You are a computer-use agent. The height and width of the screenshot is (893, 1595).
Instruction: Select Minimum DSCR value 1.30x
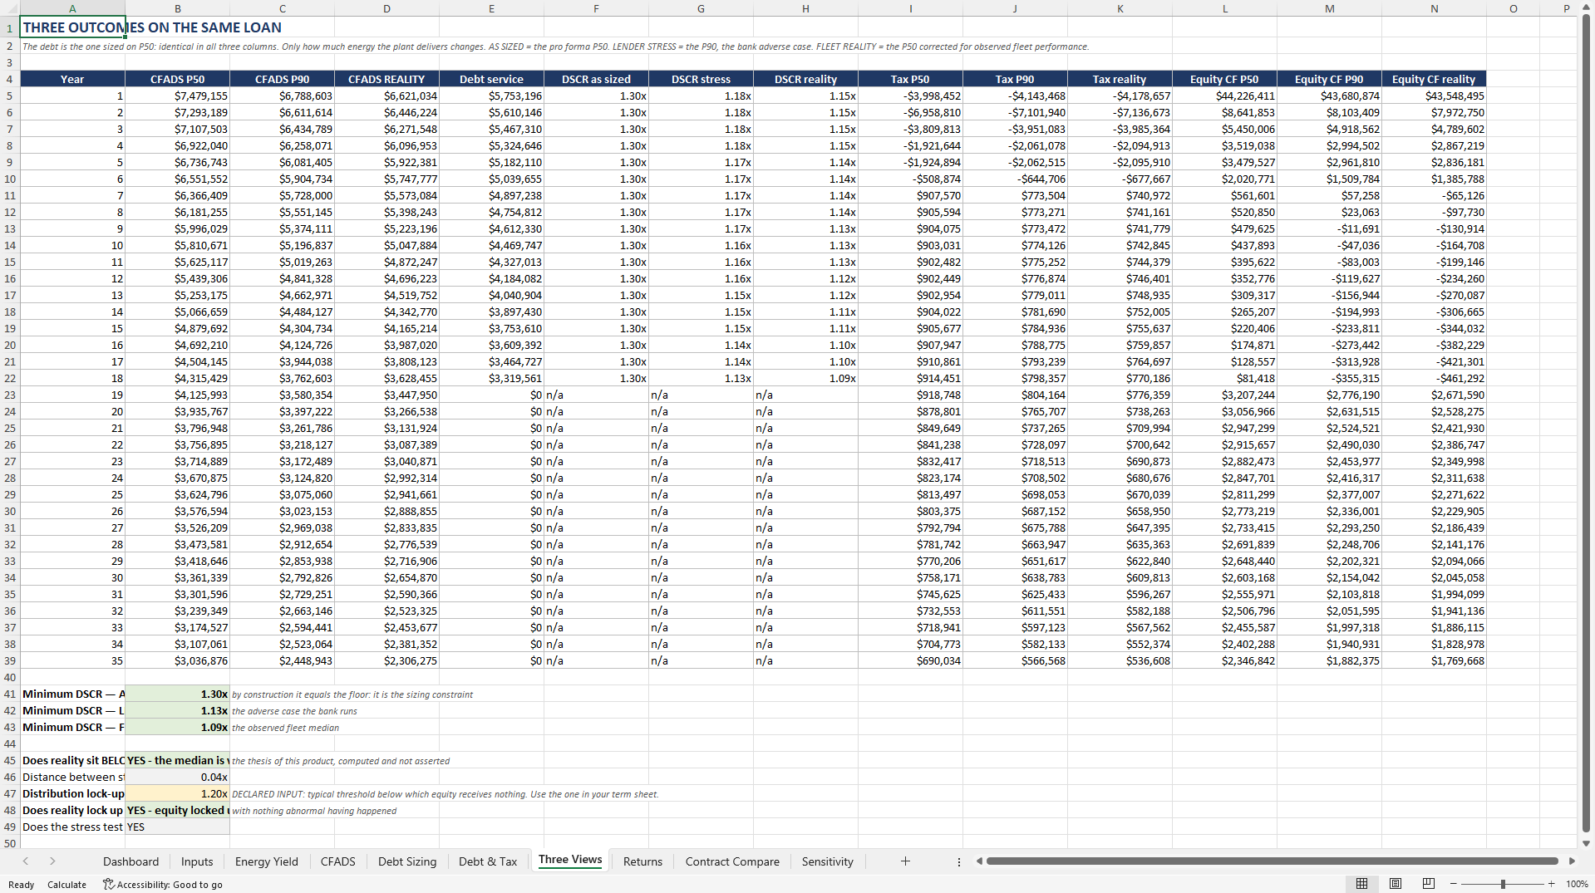(x=177, y=694)
